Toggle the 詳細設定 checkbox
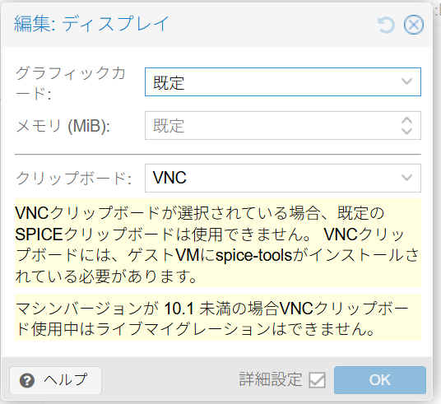This screenshot has width=441, height=404. (317, 380)
